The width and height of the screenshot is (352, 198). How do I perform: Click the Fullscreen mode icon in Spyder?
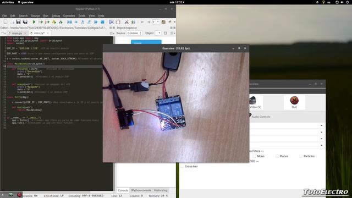[x=118, y=22]
